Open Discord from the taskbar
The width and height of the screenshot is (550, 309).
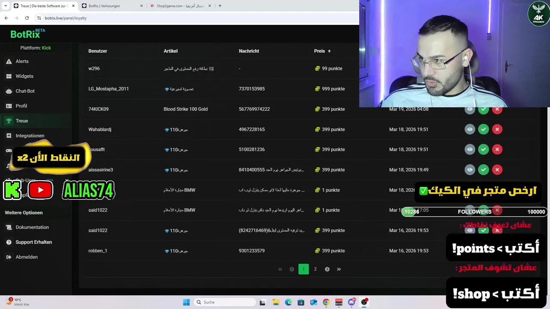point(351,302)
